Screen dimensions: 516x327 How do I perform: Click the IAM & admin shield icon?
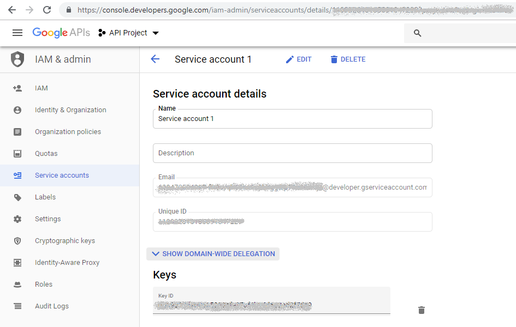18,59
